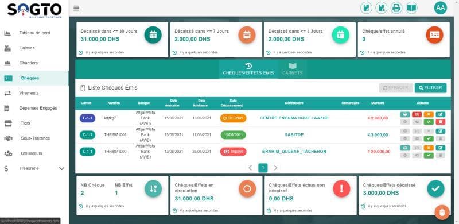
Task: Click red exclamation icon on échus card
Action: click(x=341, y=188)
